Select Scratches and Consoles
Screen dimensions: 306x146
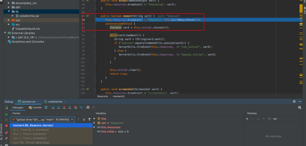pos(26,42)
